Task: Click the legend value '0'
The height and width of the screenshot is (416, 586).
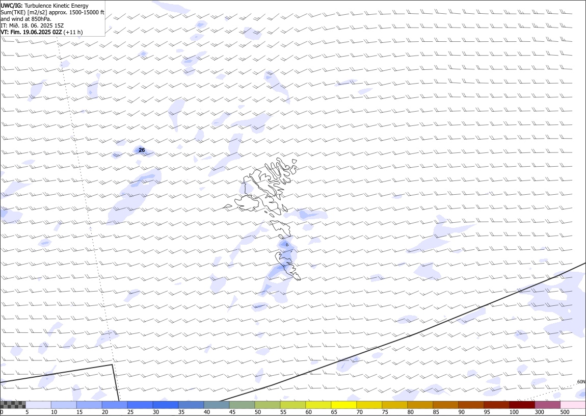Action: pos(2,412)
